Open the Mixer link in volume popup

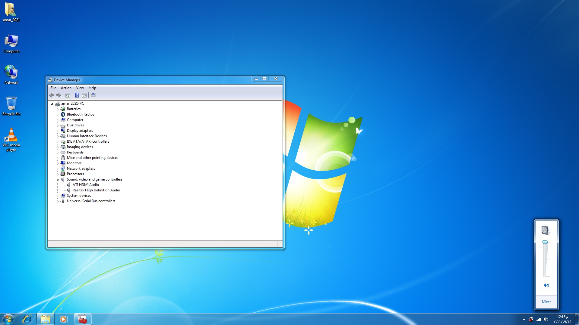[x=546, y=302]
